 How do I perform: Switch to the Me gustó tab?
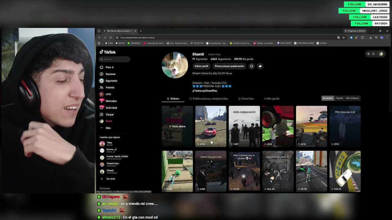(x=272, y=99)
